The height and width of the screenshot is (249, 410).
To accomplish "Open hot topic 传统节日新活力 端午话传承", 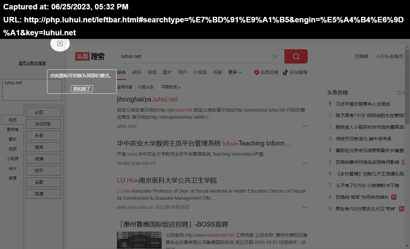I will [x=364, y=139].
